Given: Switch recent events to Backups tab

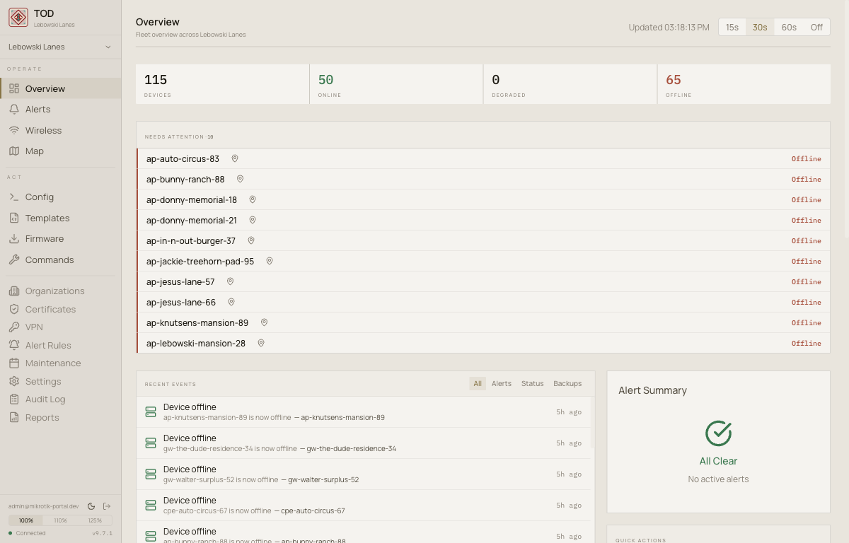Looking at the screenshot, I should [x=567, y=384].
